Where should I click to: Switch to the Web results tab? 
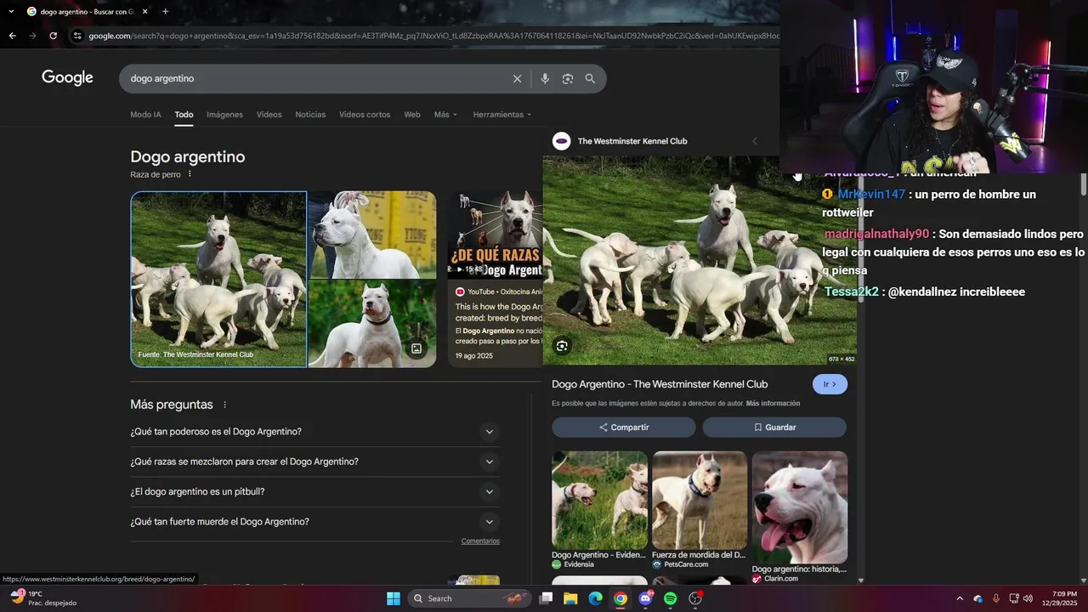[x=412, y=115]
